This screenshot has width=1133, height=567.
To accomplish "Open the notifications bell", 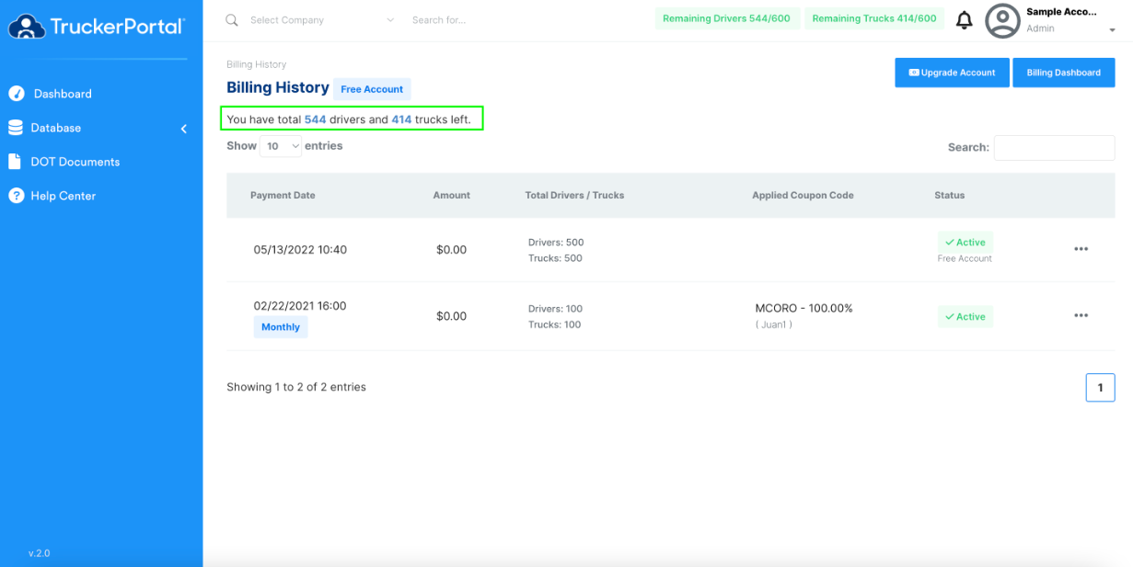I will 964,20.
